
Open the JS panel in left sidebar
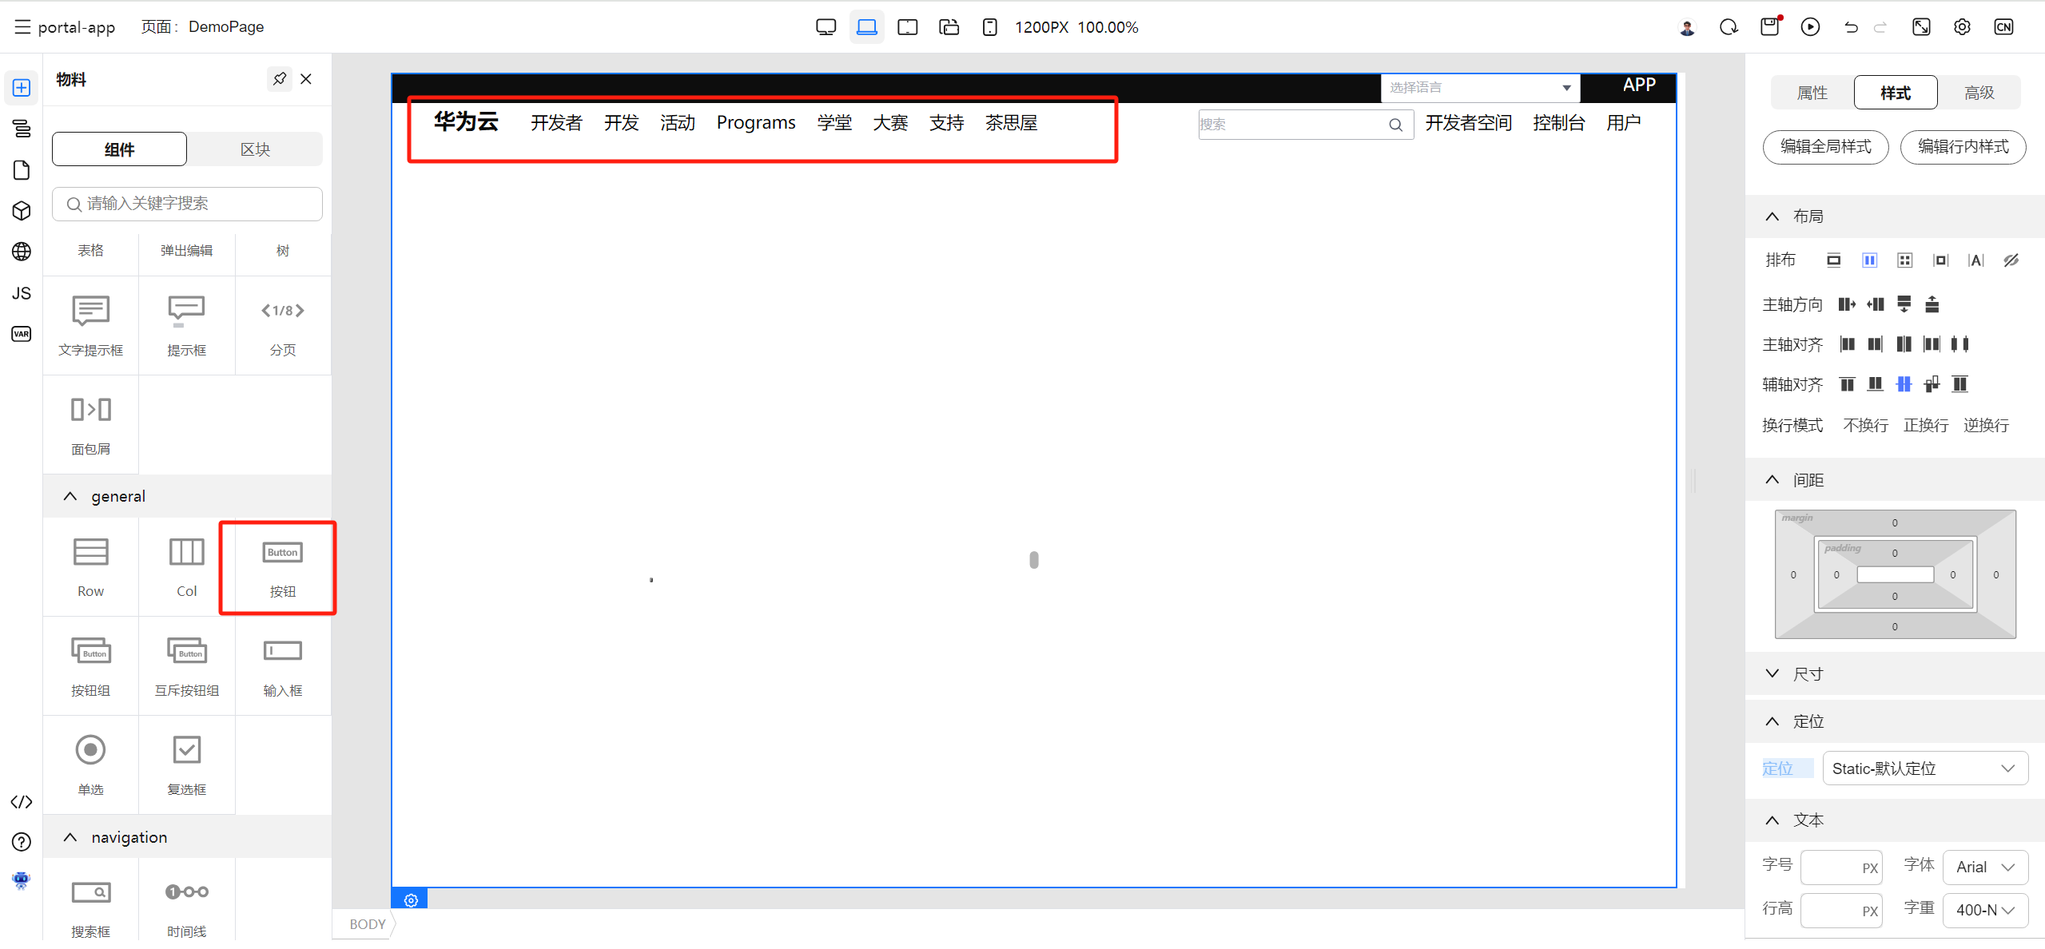click(22, 293)
